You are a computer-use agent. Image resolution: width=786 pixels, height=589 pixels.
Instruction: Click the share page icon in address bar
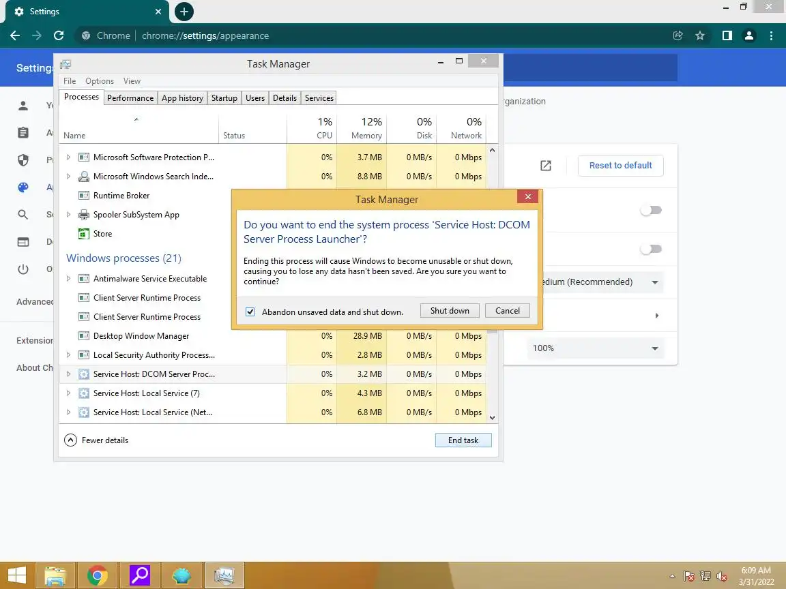(678, 35)
